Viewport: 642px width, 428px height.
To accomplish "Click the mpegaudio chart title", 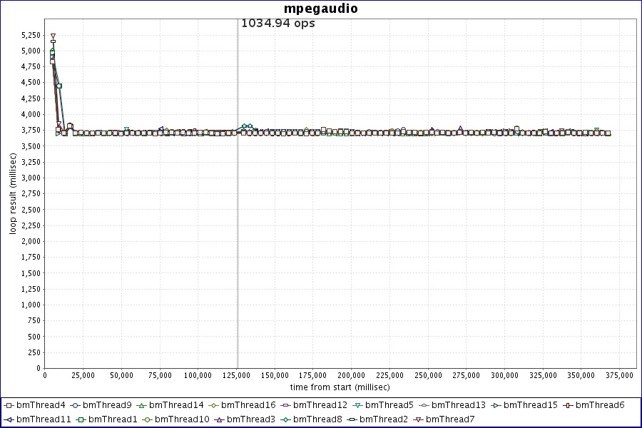I will [321, 9].
